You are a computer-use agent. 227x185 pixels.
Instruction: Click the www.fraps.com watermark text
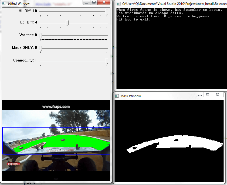(x=56, y=107)
